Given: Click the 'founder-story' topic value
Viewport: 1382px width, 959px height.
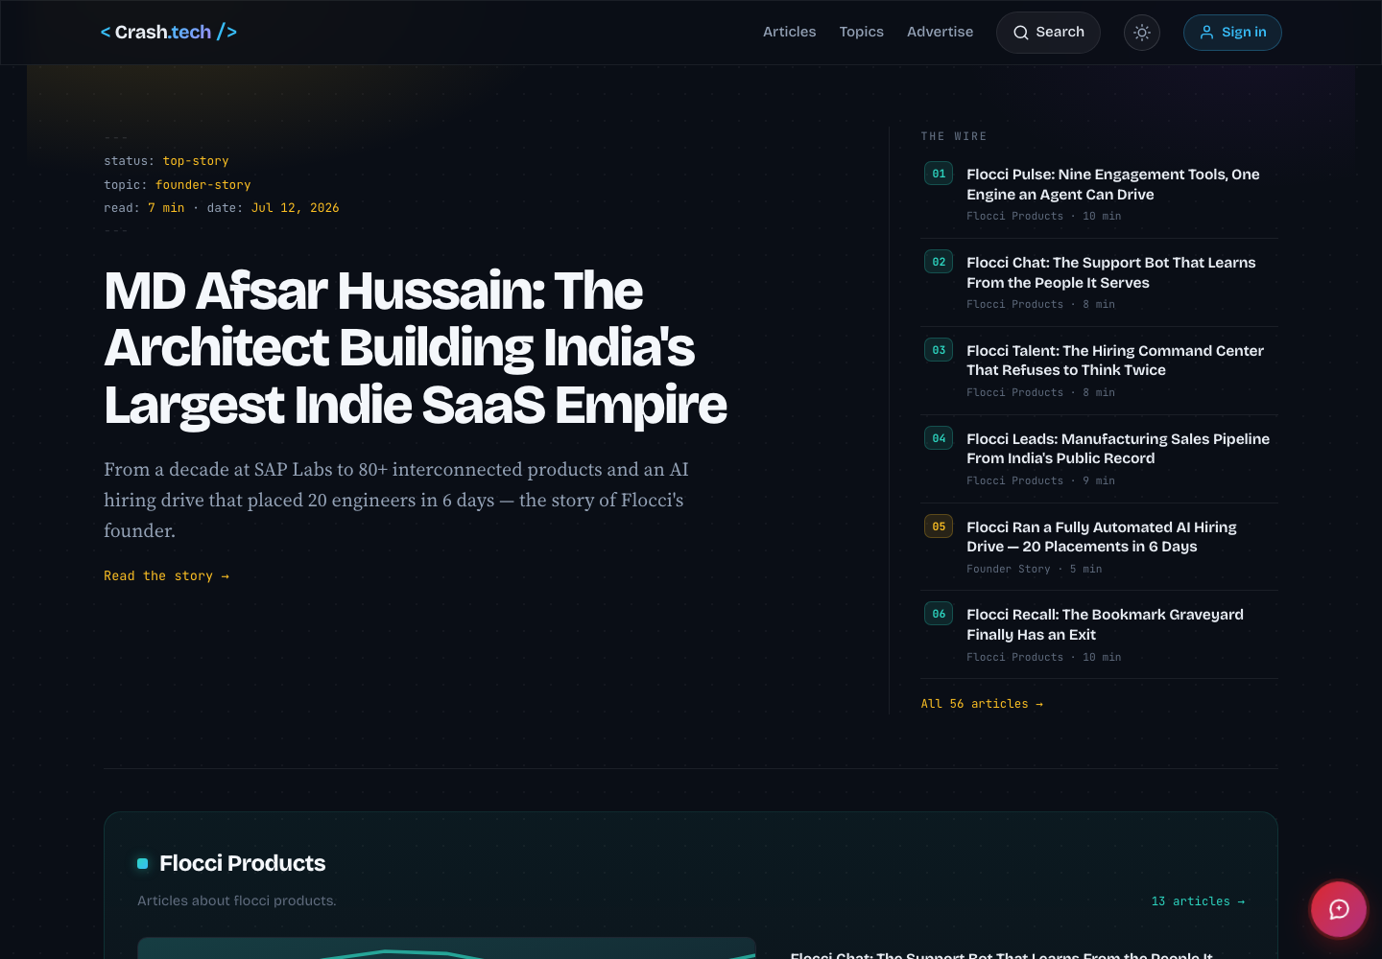Looking at the screenshot, I should [203, 185].
